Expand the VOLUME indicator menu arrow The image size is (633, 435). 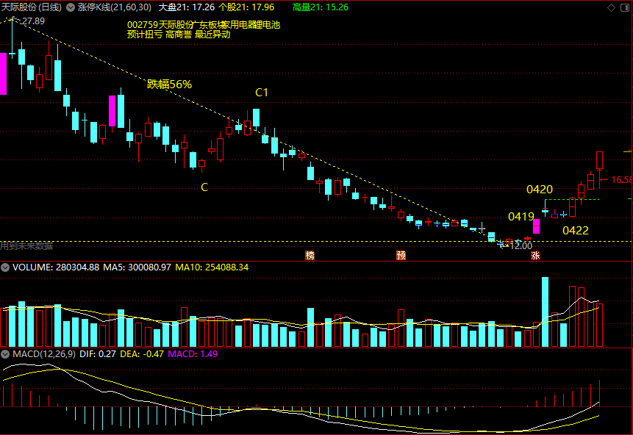[4, 267]
